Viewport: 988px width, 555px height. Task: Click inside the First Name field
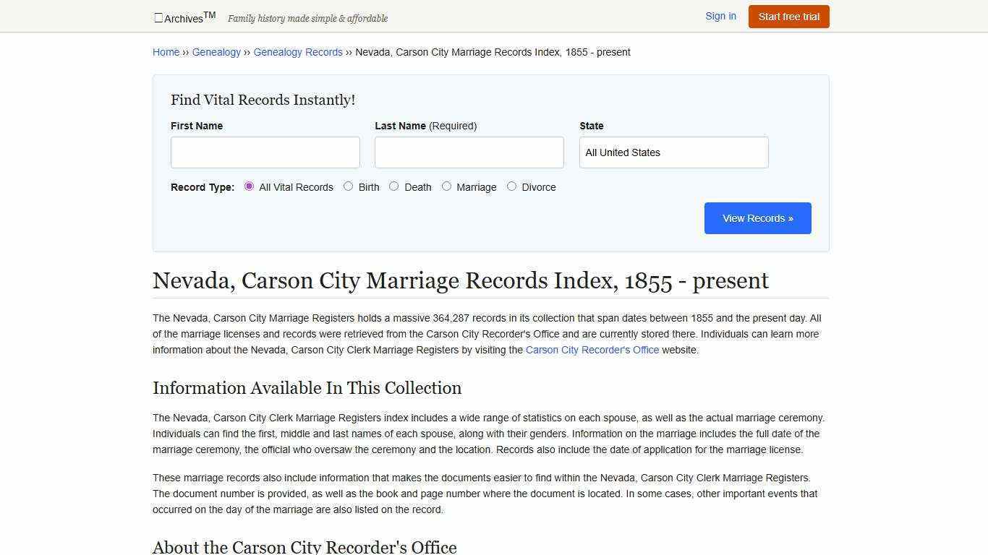coord(265,152)
